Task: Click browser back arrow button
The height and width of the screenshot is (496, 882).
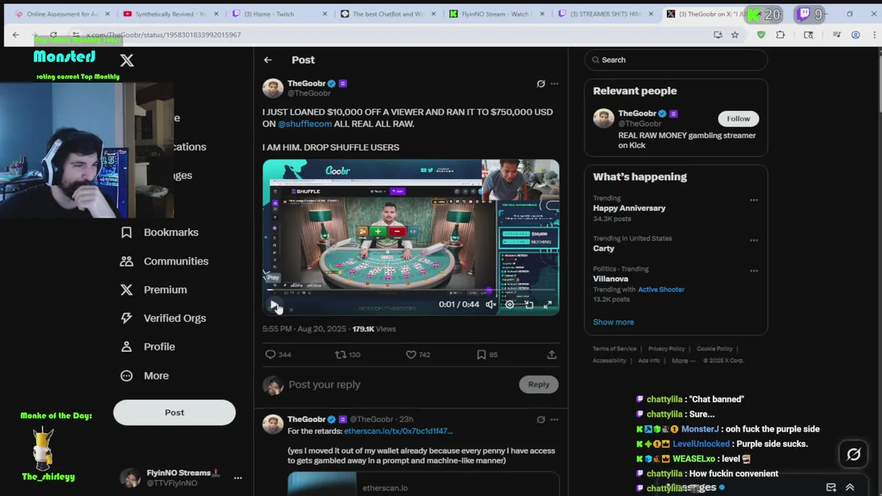Action: pos(16,34)
